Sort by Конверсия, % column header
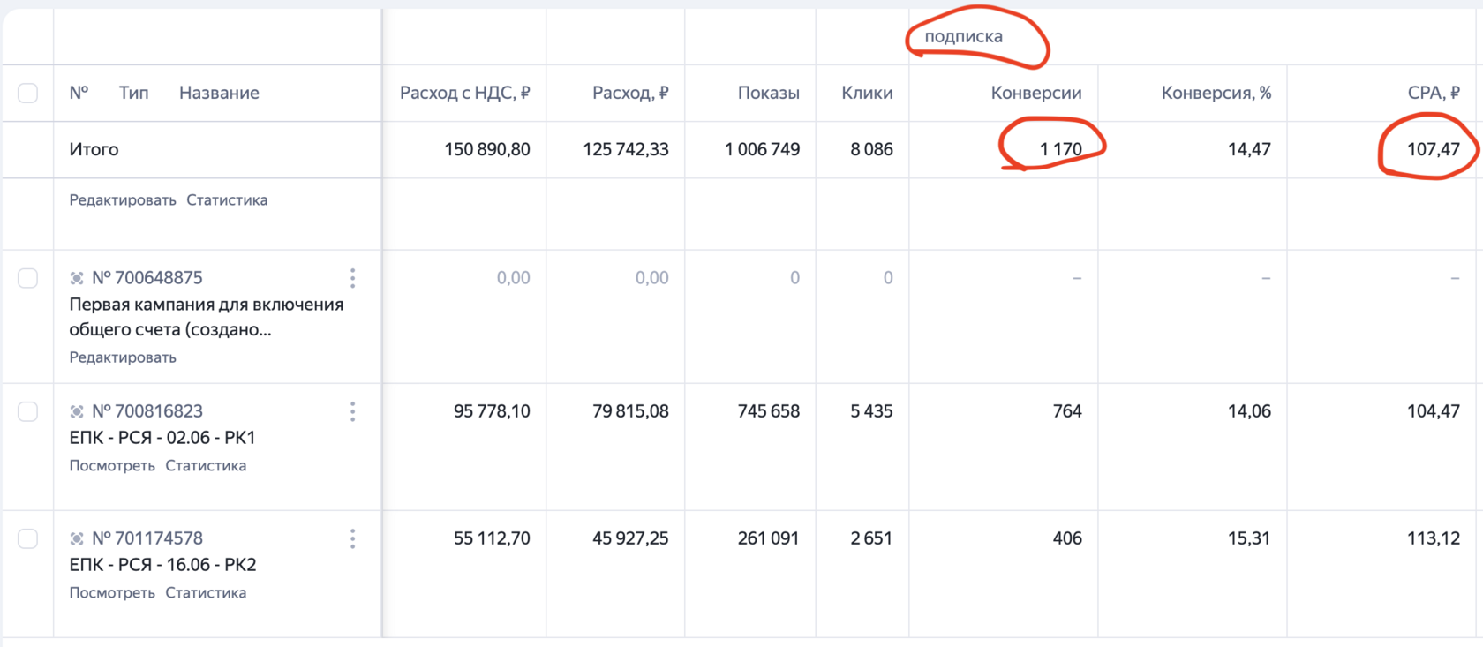Image resolution: width=1483 pixels, height=647 pixels. pos(1216,93)
